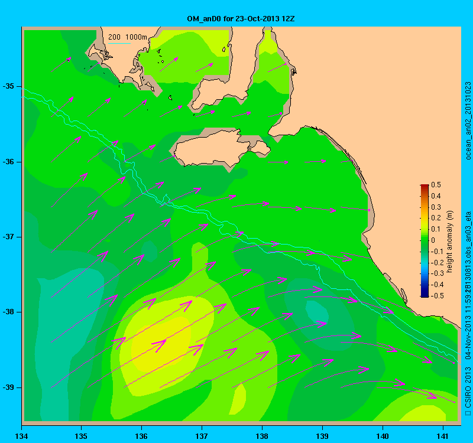Click the '0.5' value on the color bar

(x=436, y=185)
